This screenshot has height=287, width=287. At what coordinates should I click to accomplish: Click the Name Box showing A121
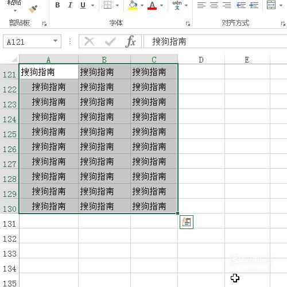tap(27, 41)
